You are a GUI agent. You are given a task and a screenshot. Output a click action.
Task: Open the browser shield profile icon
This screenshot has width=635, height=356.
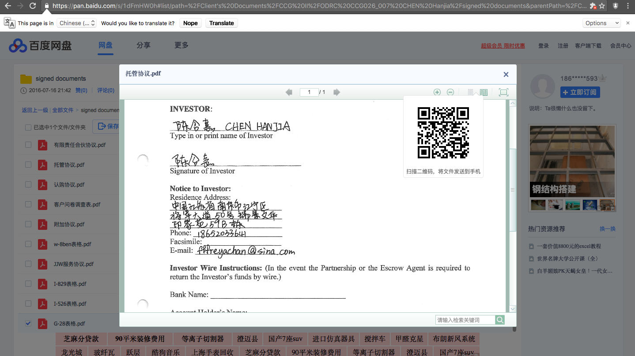pyautogui.click(x=616, y=6)
